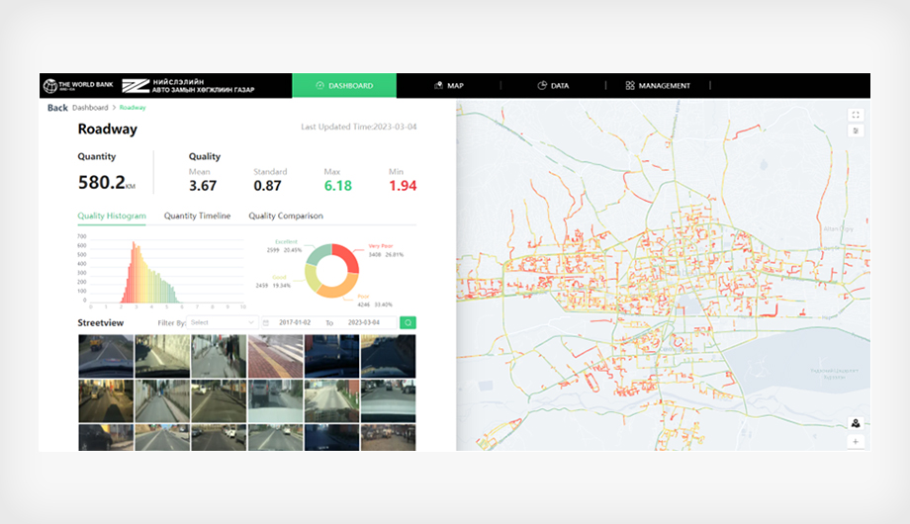Image resolution: width=910 pixels, height=524 pixels.
Task: Open the MANAGEMENT menu item
Action: click(x=658, y=86)
